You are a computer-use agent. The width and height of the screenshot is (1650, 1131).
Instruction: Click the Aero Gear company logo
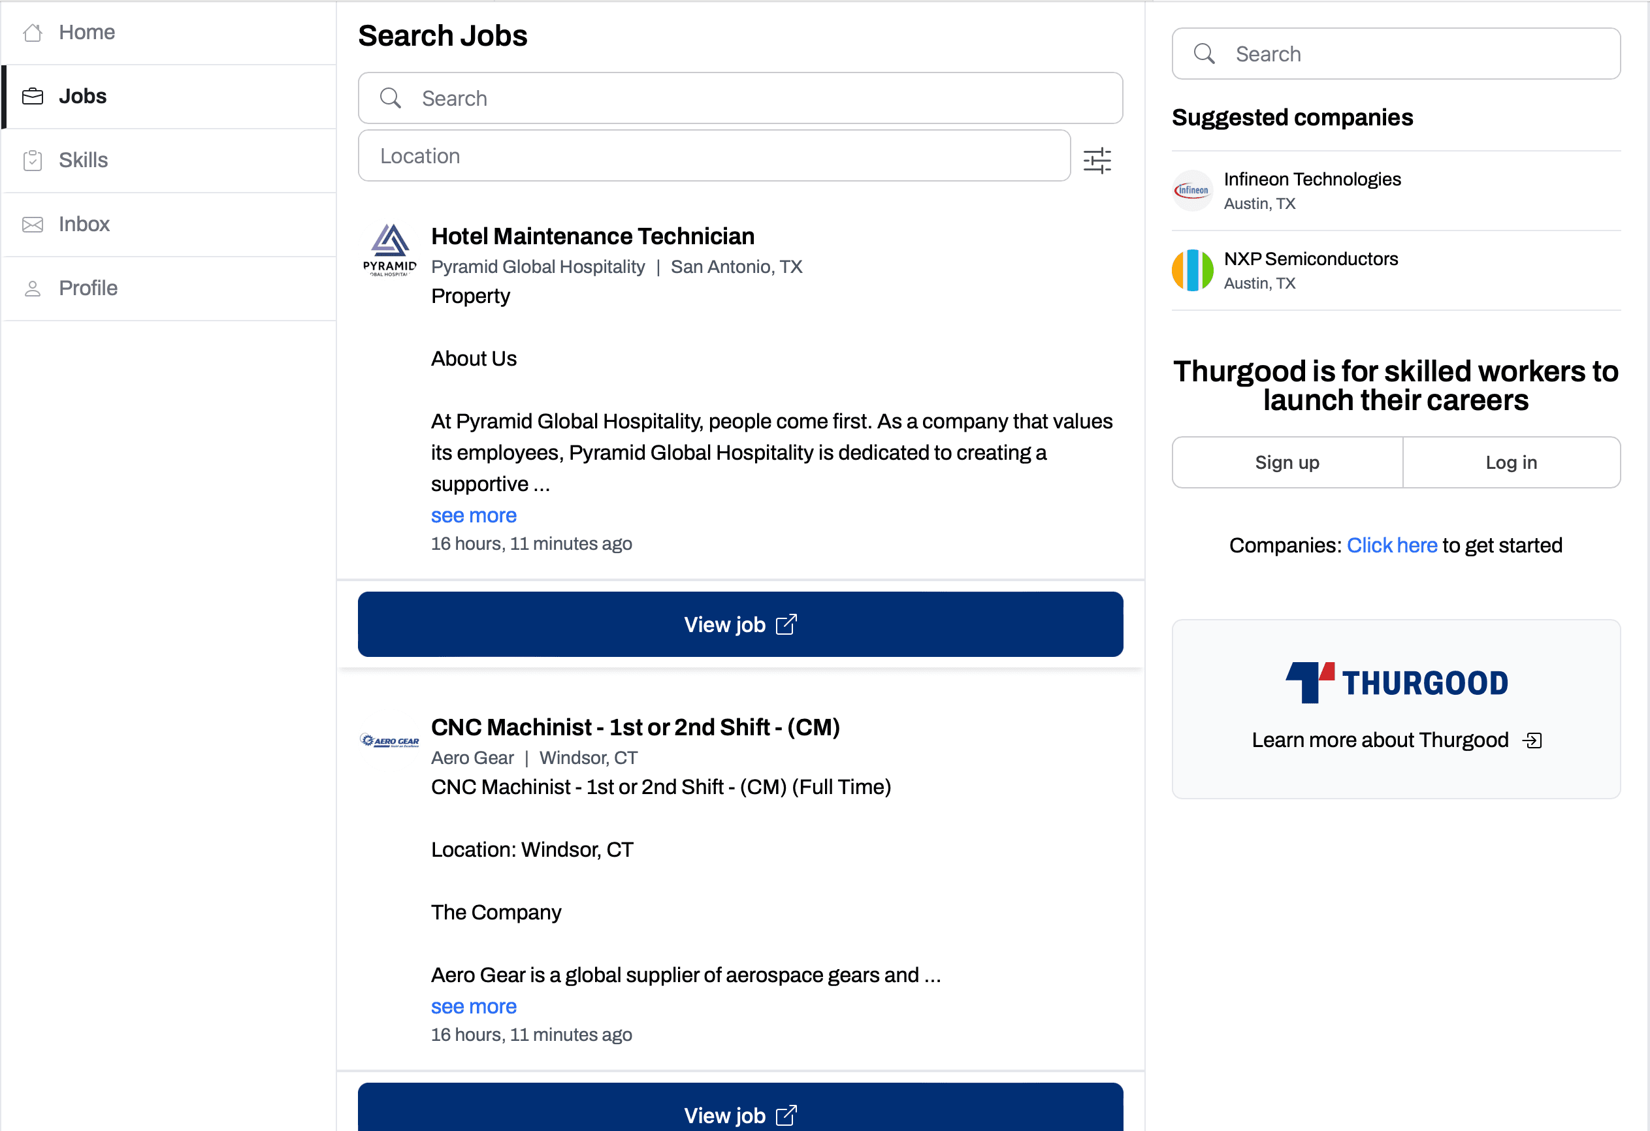[x=389, y=740]
